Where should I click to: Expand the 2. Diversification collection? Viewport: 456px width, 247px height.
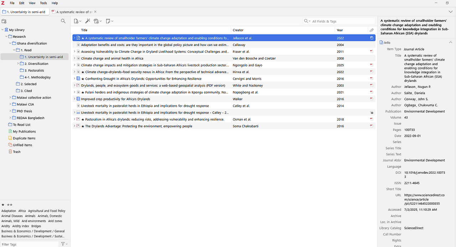point(18,64)
